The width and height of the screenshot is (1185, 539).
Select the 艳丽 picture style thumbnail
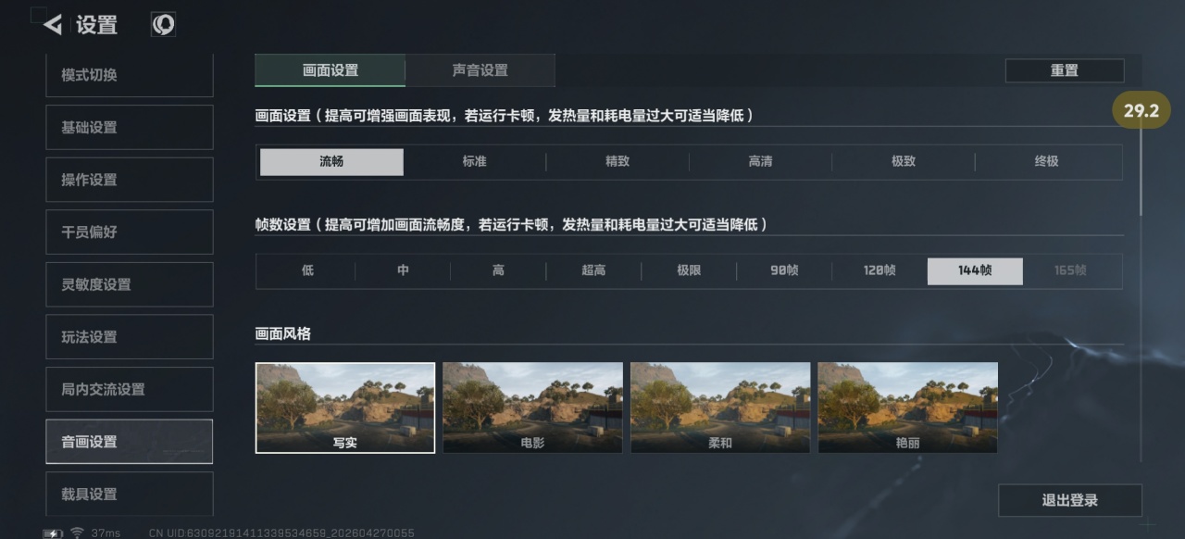907,407
